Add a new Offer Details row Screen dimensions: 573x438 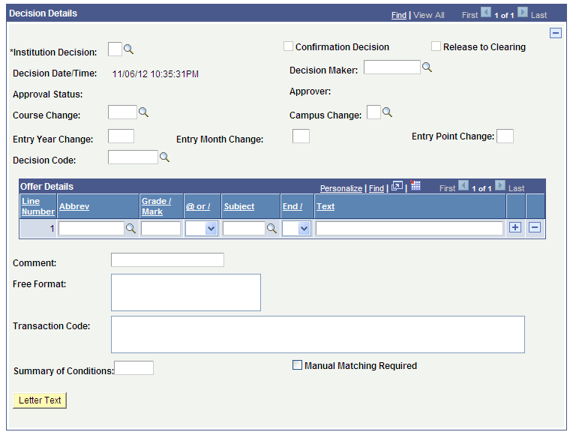click(x=515, y=227)
